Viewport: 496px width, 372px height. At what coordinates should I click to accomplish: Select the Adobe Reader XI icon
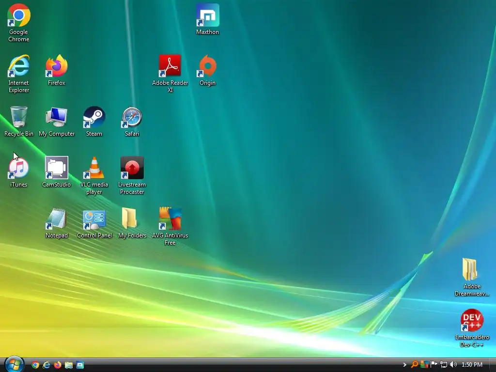pos(170,74)
